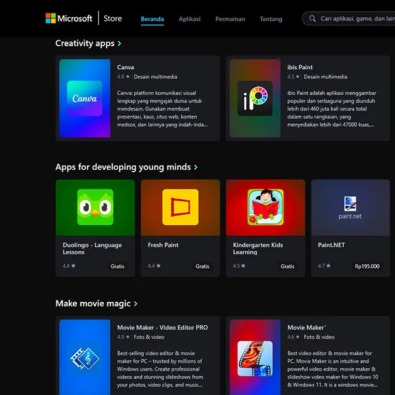The height and width of the screenshot is (395, 395).
Task: Open the Creativity apps heading link
Action: point(85,43)
